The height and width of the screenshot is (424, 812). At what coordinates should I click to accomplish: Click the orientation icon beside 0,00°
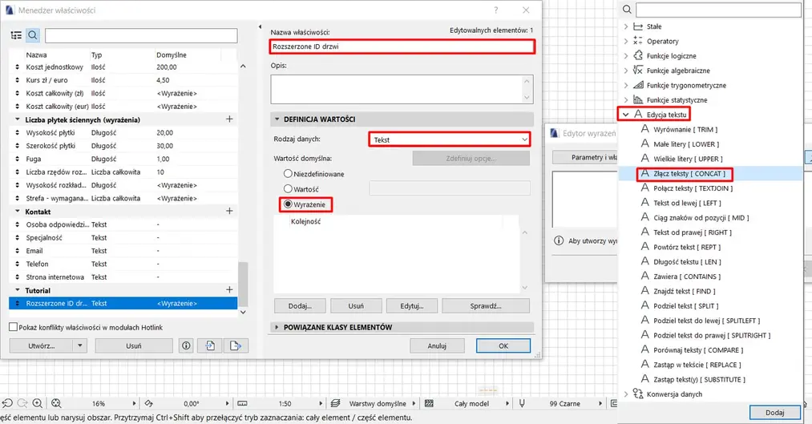click(x=148, y=403)
